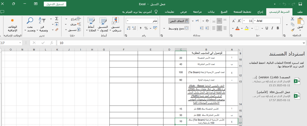Switch to Insert (إدراج) tab
The image size is (307, 126).
pyautogui.click(x=260, y=12)
